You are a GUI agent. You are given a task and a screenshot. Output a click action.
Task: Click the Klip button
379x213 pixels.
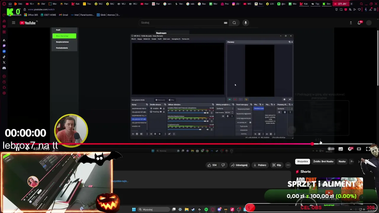click(277, 165)
